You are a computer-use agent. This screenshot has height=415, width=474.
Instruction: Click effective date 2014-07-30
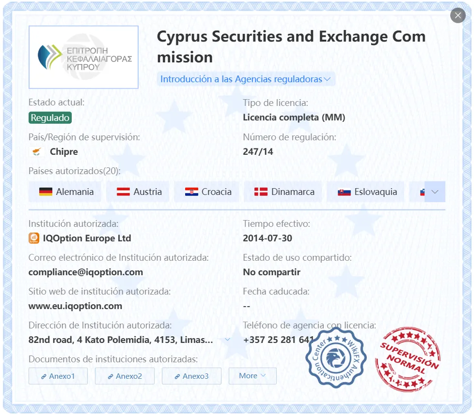click(x=268, y=238)
